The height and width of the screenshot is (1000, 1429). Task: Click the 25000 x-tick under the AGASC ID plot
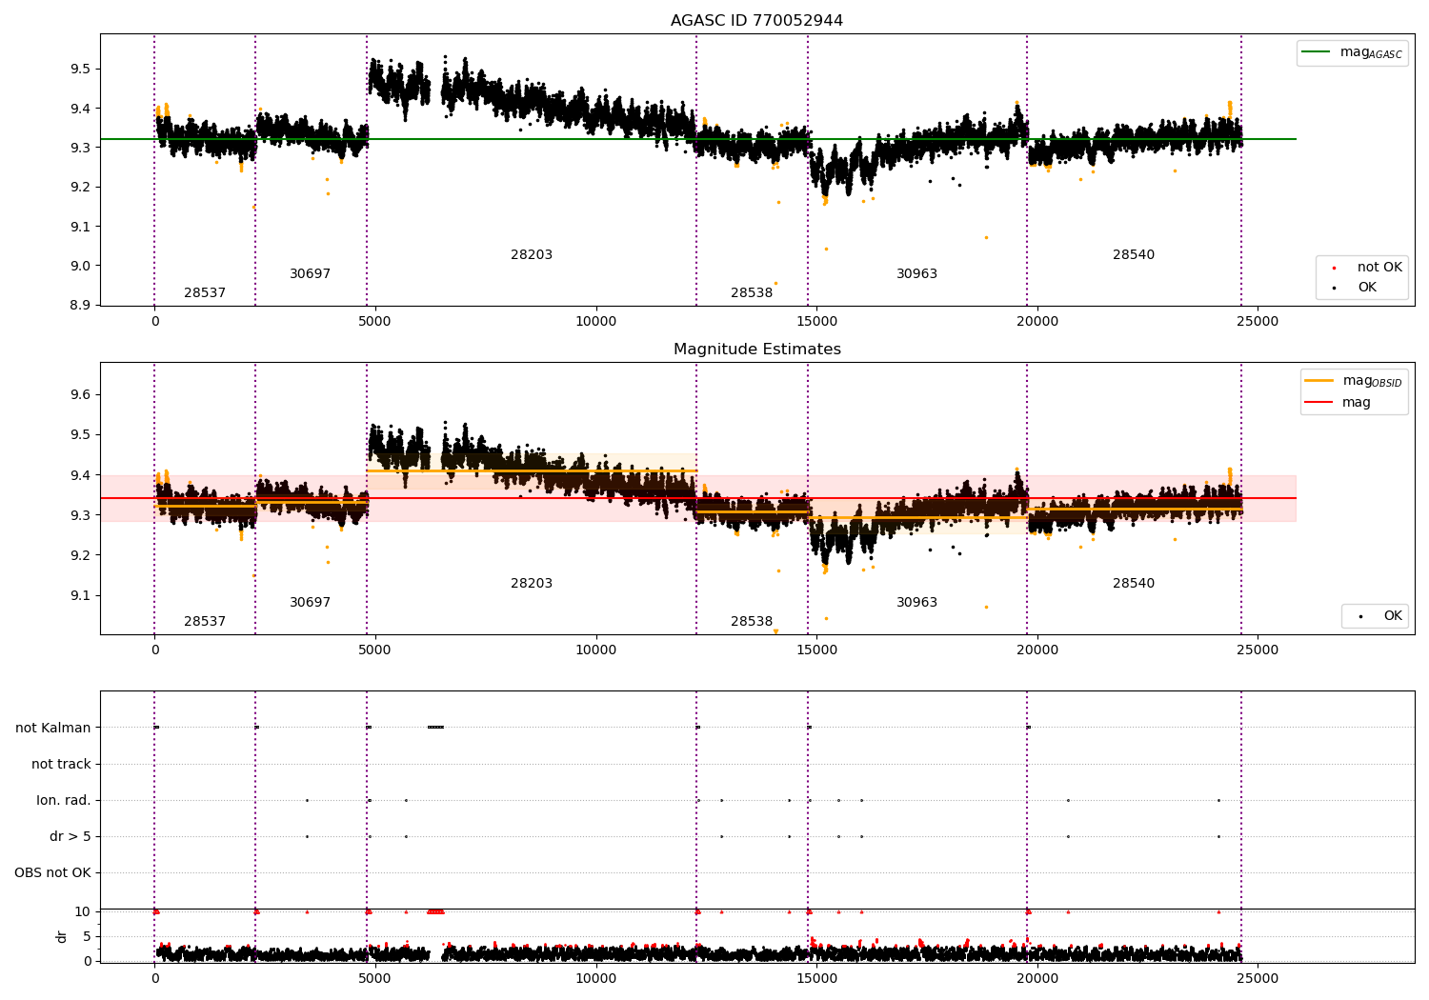[1258, 321]
